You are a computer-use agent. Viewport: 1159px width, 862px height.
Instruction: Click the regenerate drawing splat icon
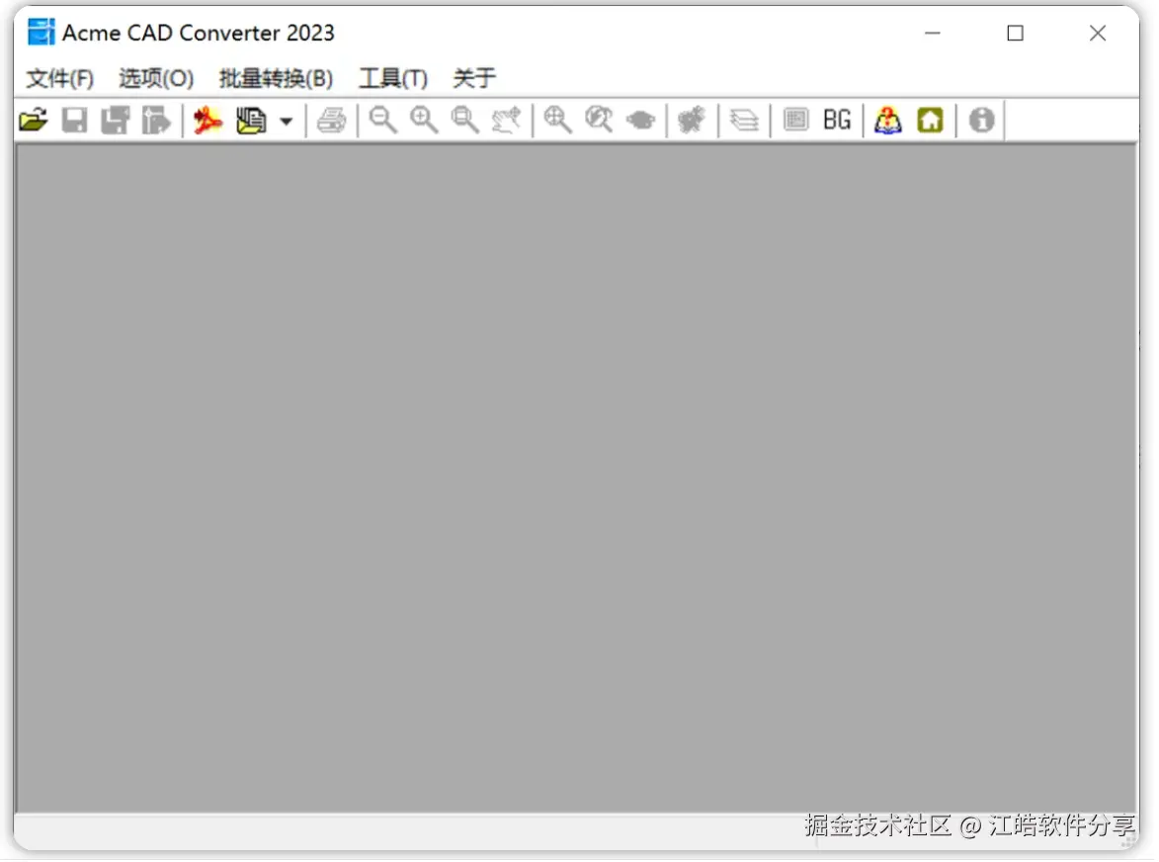click(692, 120)
